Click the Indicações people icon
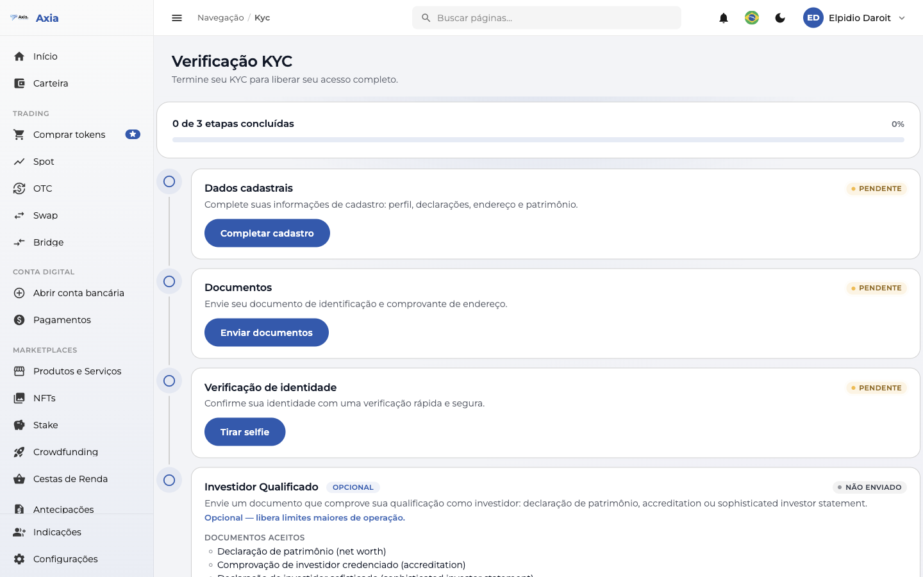The image size is (923, 577). click(19, 532)
